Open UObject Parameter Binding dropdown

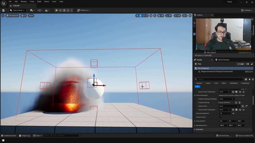click(227, 99)
